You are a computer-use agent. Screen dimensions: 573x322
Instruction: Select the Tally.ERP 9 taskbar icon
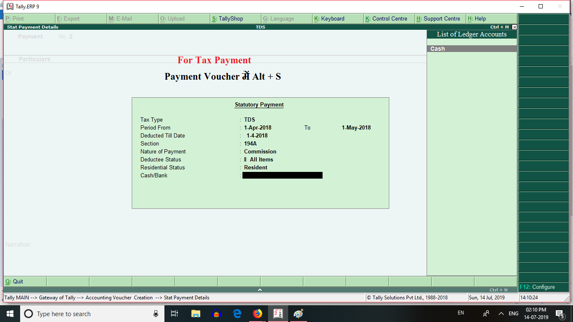278,314
